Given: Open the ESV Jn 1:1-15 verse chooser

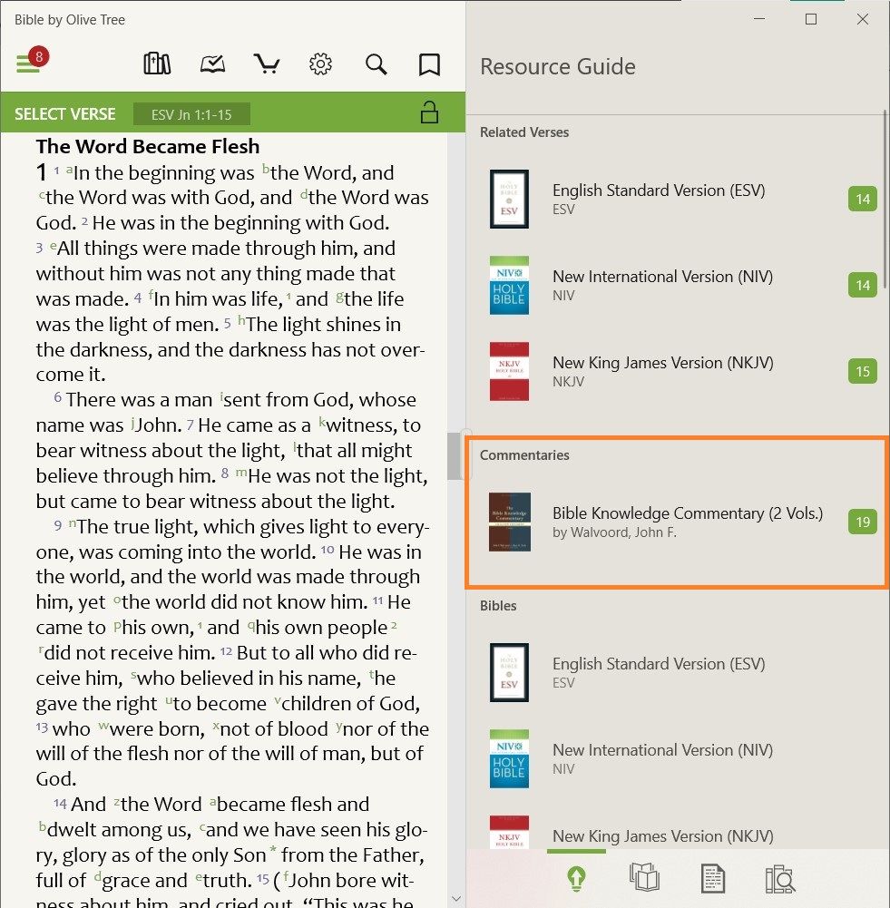Looking at the screenshot, I should click(191, 114).
